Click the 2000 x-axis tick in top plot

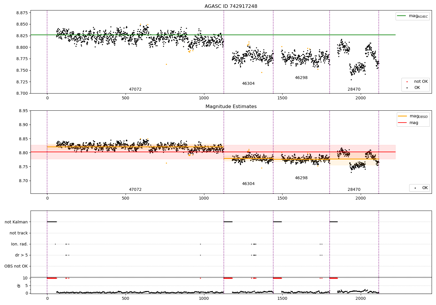[360, 98]
